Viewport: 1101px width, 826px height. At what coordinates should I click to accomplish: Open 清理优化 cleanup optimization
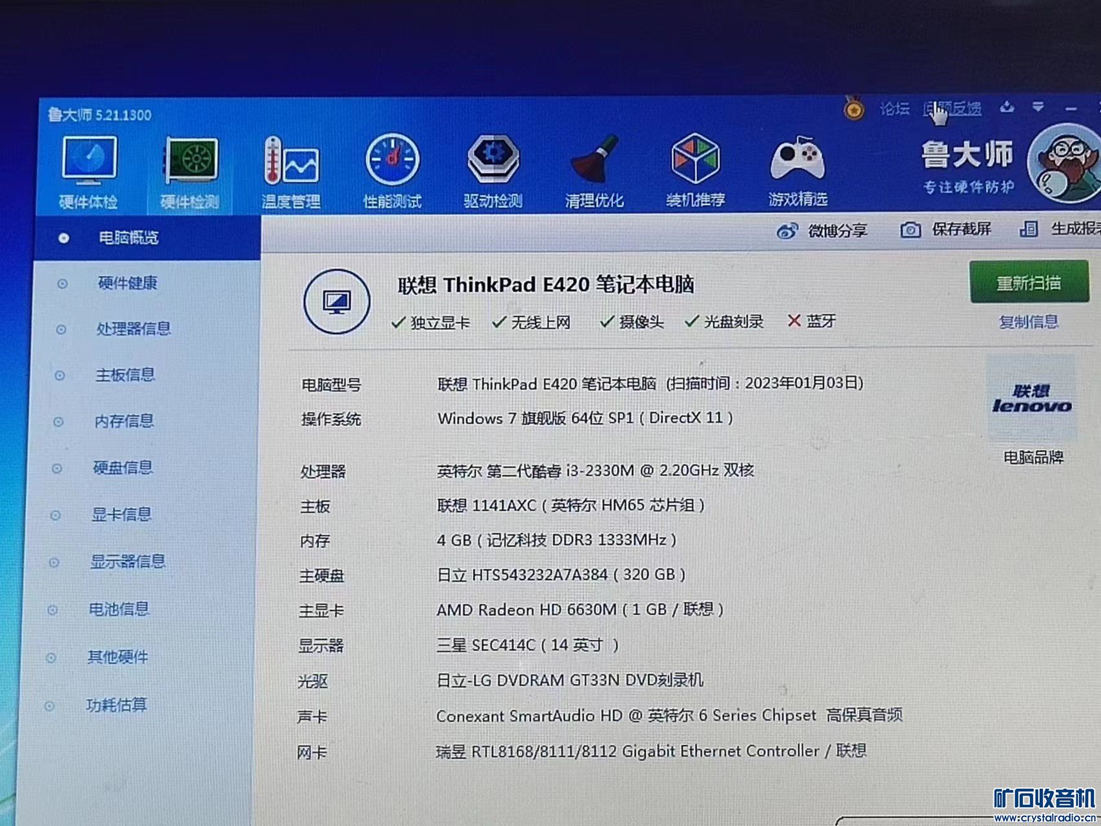(x=594, y=172)
